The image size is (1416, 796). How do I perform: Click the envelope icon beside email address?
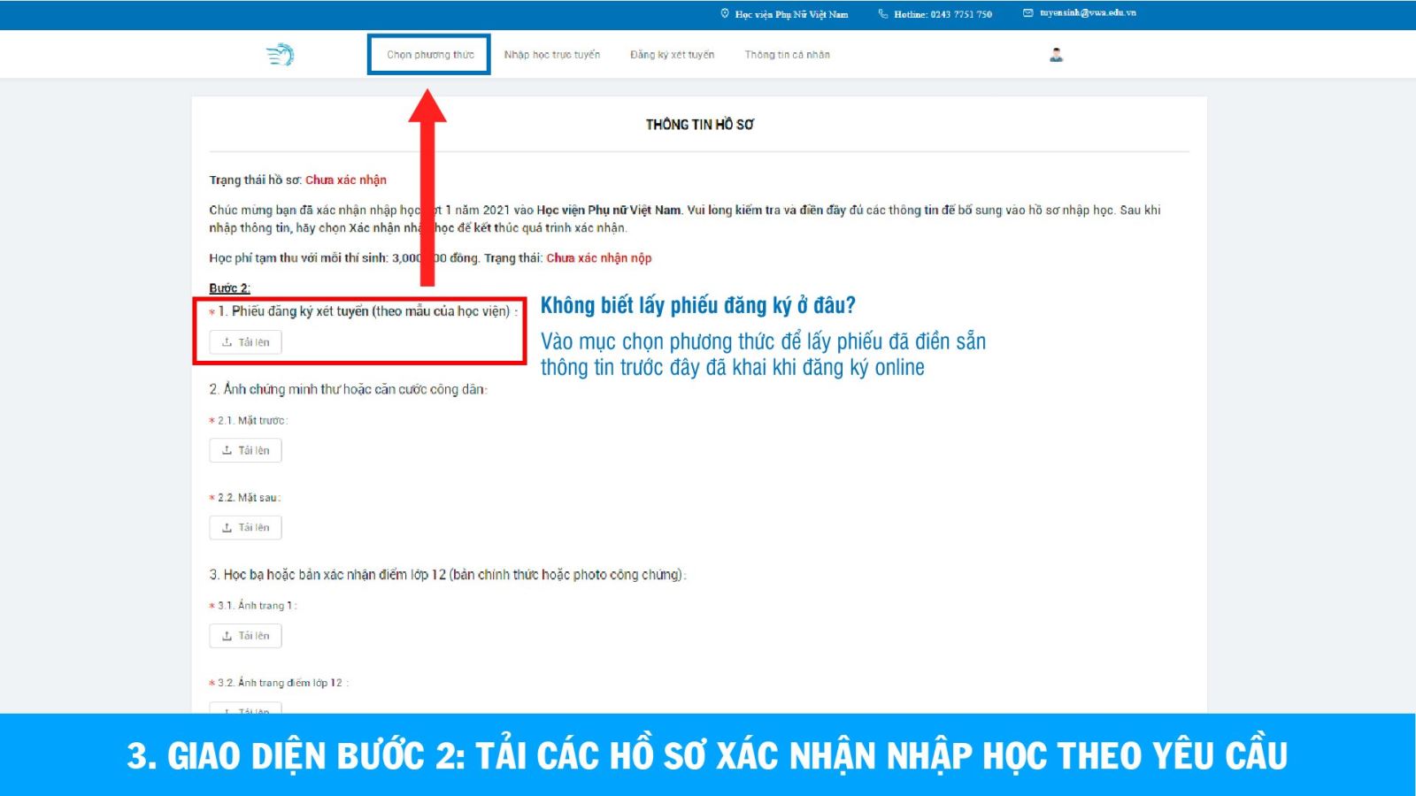click(x=1027, y=13)
